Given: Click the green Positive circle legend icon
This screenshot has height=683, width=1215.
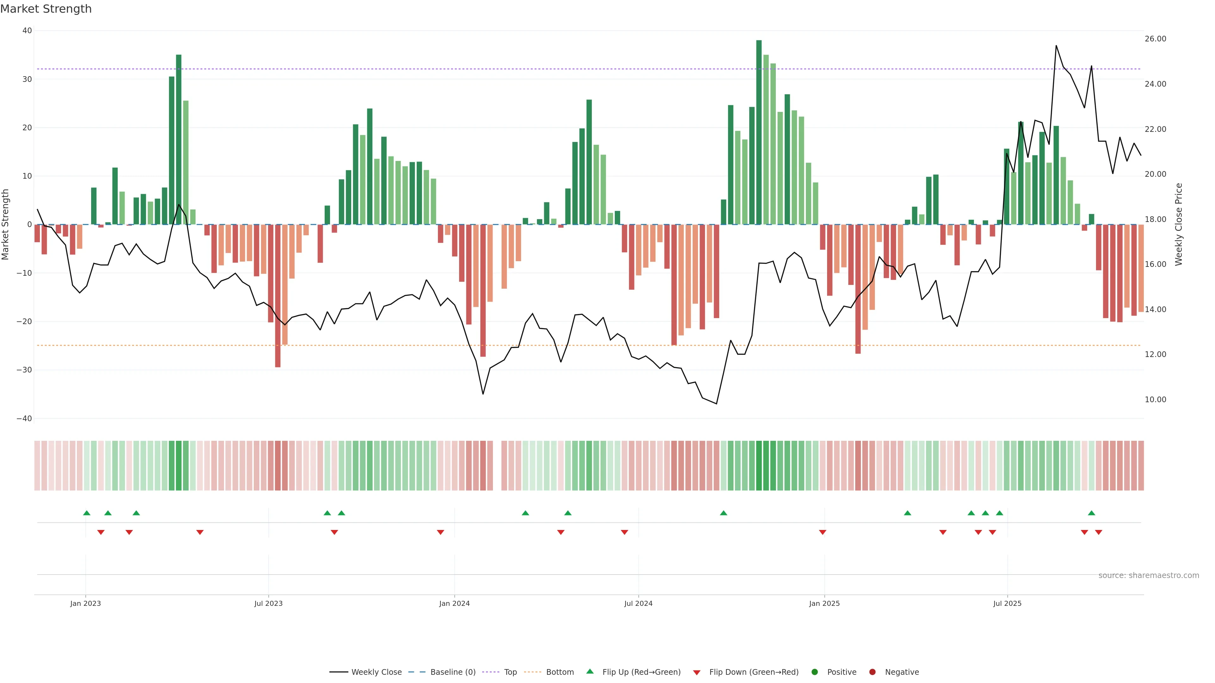Looking at the screenshot, I should (x=814, y=672).
